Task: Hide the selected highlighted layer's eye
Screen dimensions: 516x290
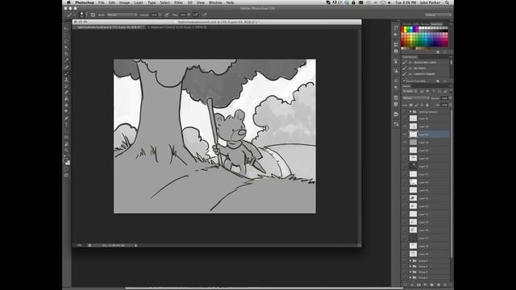Action: tap(405, 135)
